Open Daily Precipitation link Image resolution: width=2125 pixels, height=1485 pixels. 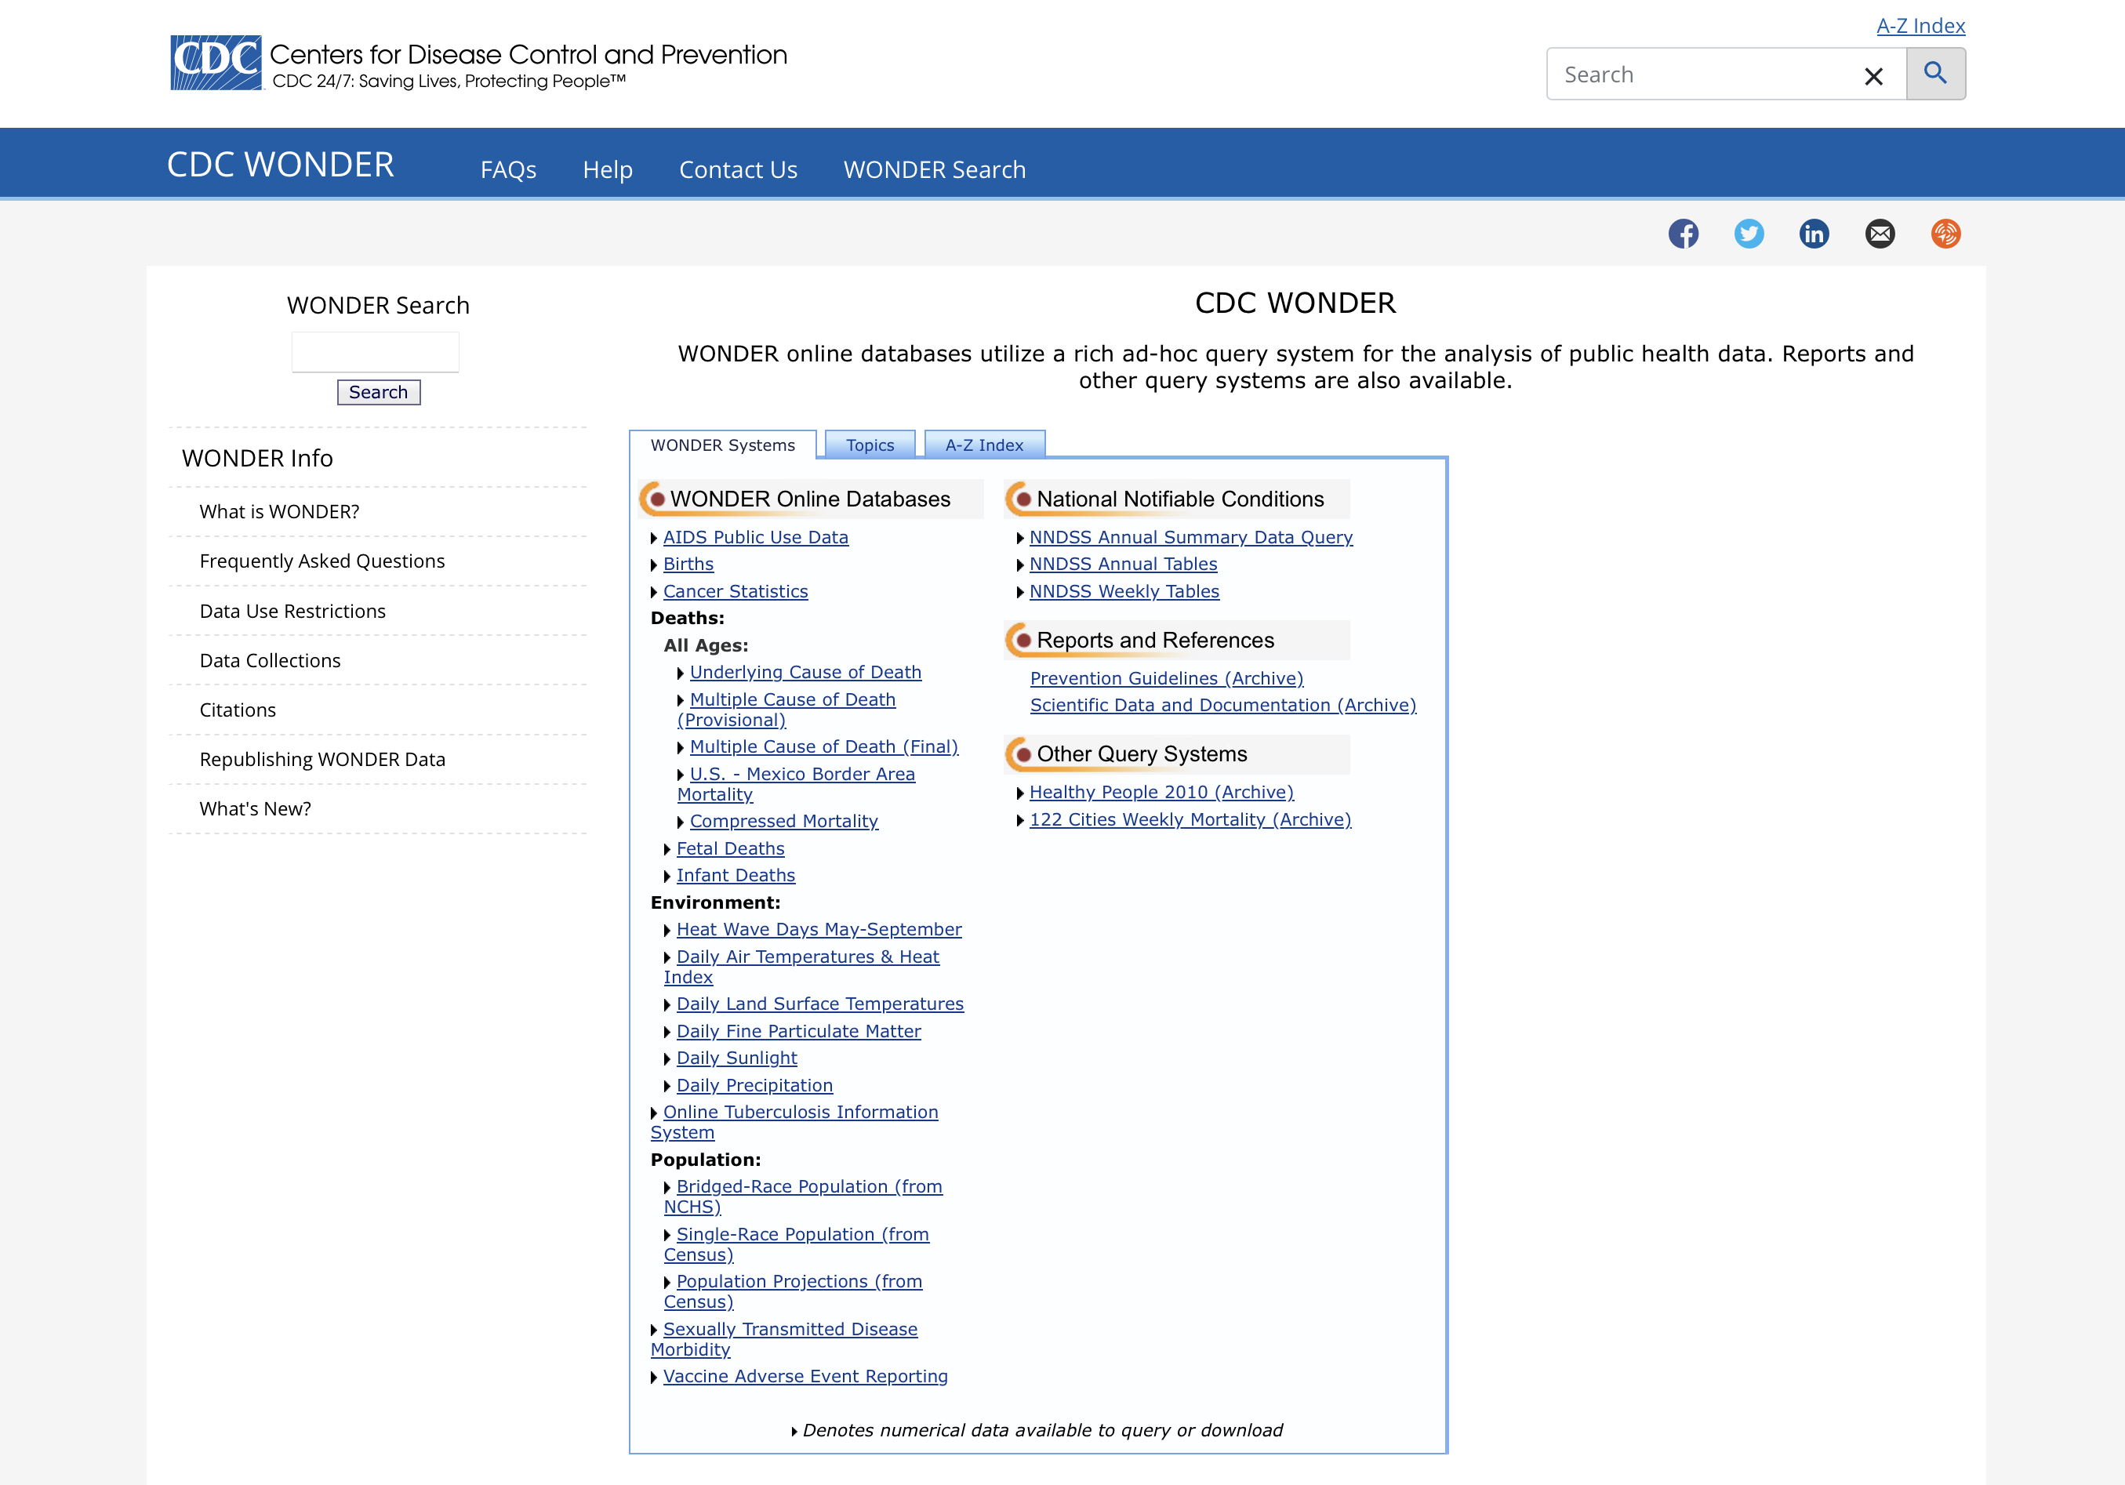[x=754, y=1085]
